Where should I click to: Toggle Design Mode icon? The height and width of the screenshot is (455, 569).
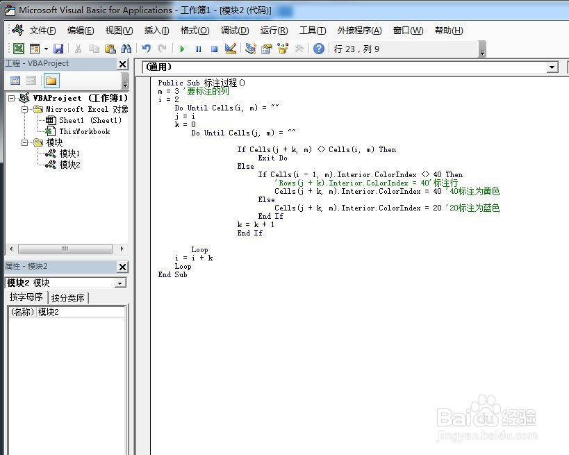point(231,49)
